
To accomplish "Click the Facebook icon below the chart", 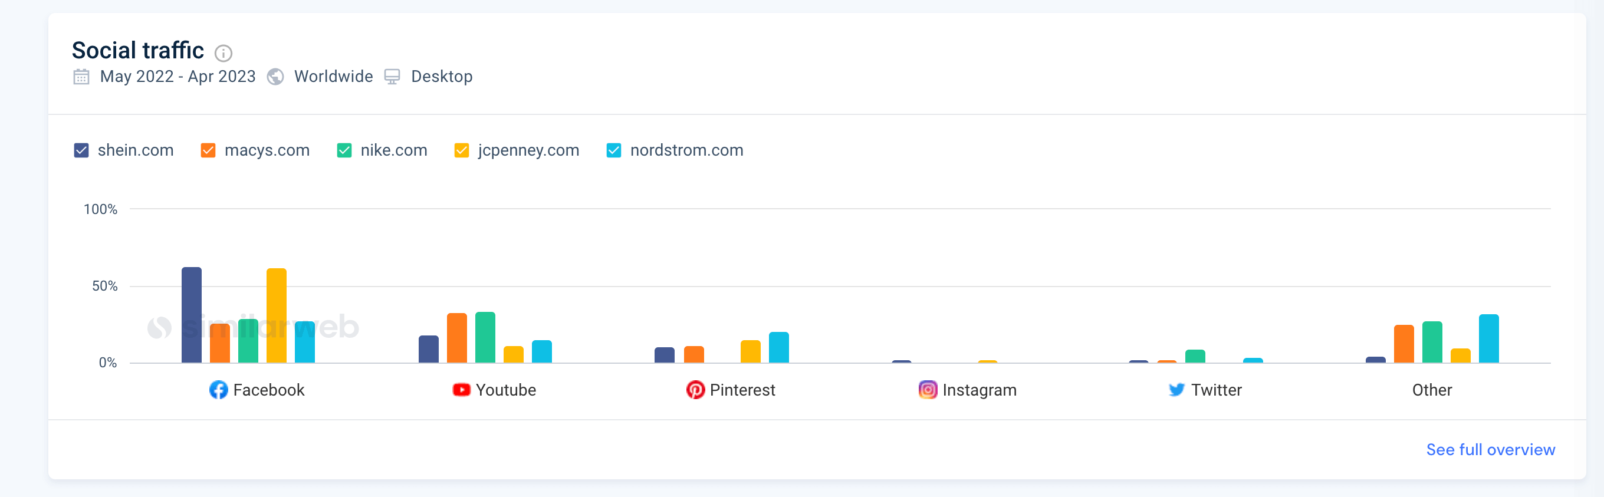I will pos(218,389).
